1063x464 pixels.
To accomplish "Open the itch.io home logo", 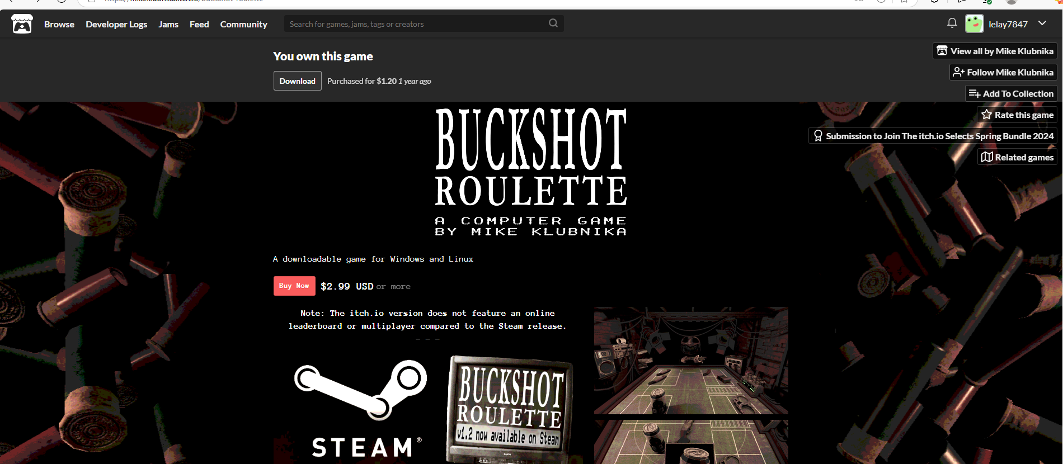I will coord(22,24).
